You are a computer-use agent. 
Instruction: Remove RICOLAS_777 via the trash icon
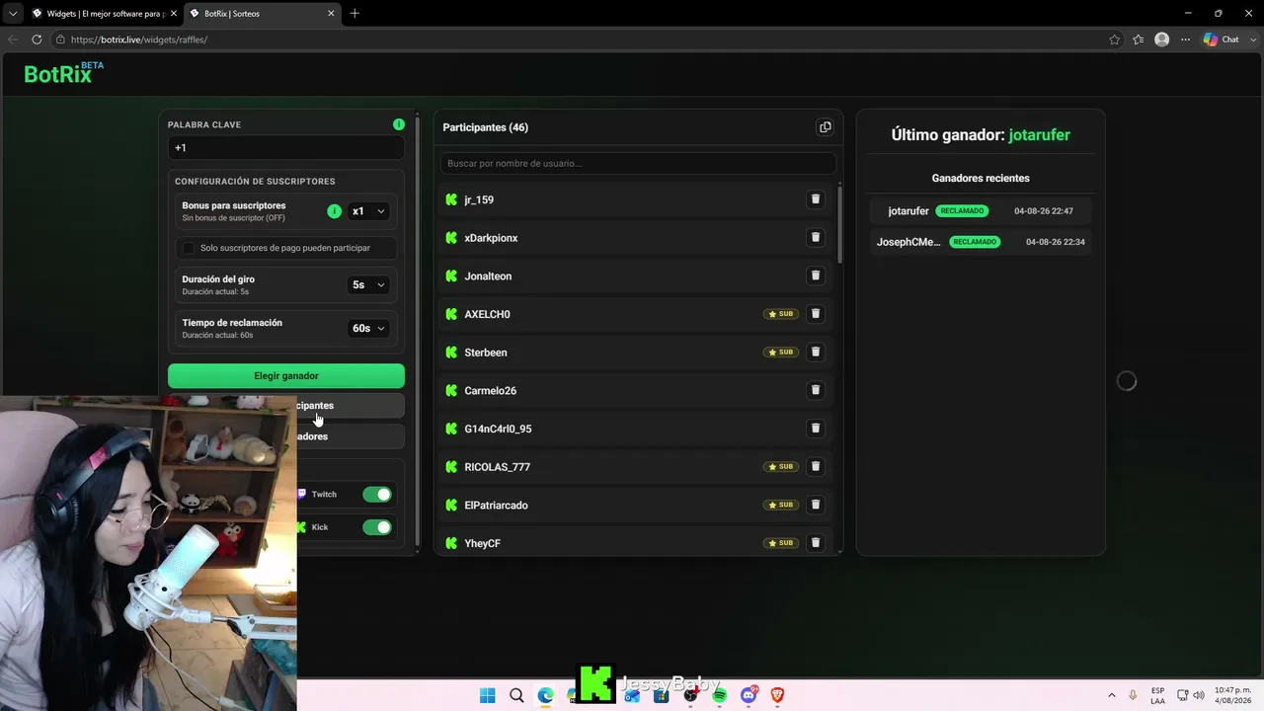click(x=816, y=466)
